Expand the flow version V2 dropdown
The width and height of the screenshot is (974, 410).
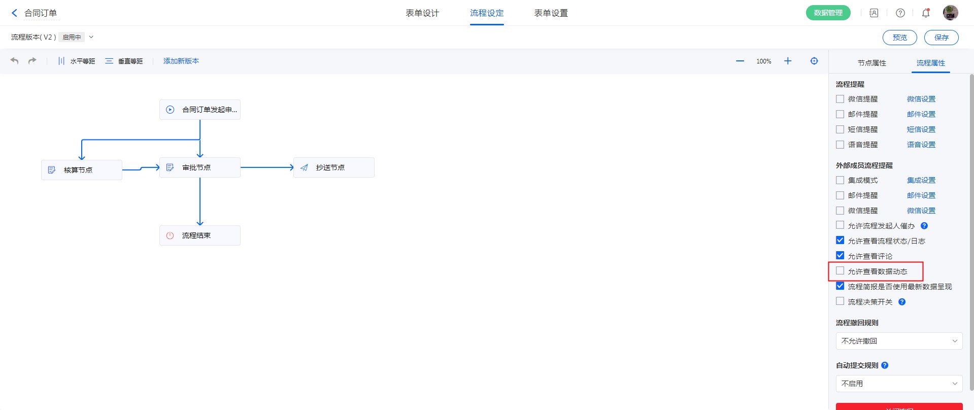pyautogui.click(x=91, y=37)
